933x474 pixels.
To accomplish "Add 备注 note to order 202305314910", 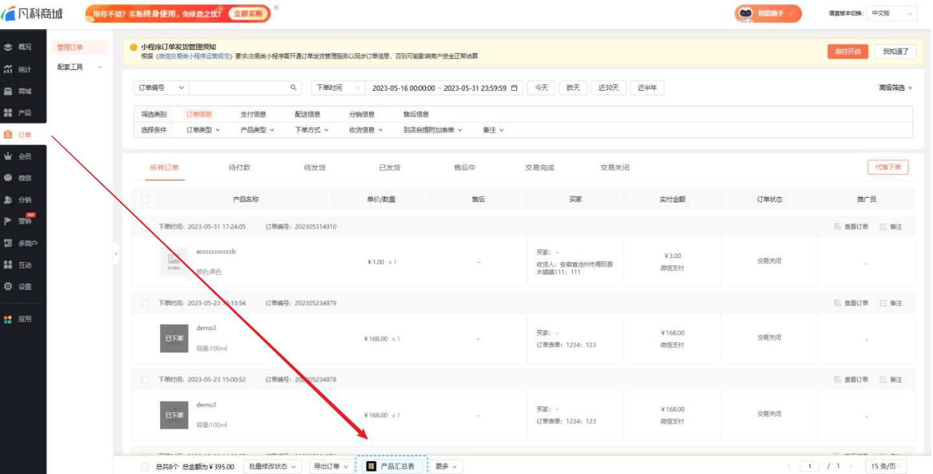I will coord(891,227).
